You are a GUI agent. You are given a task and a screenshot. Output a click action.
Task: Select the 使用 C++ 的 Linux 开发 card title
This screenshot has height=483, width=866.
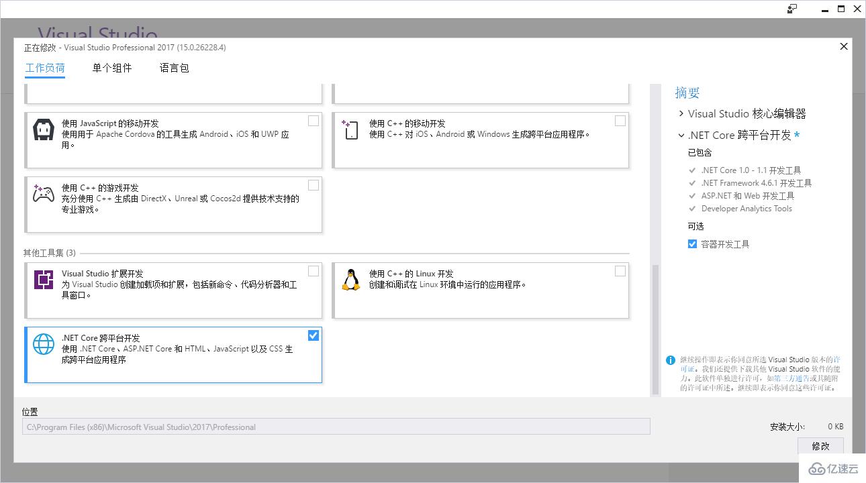411,274
